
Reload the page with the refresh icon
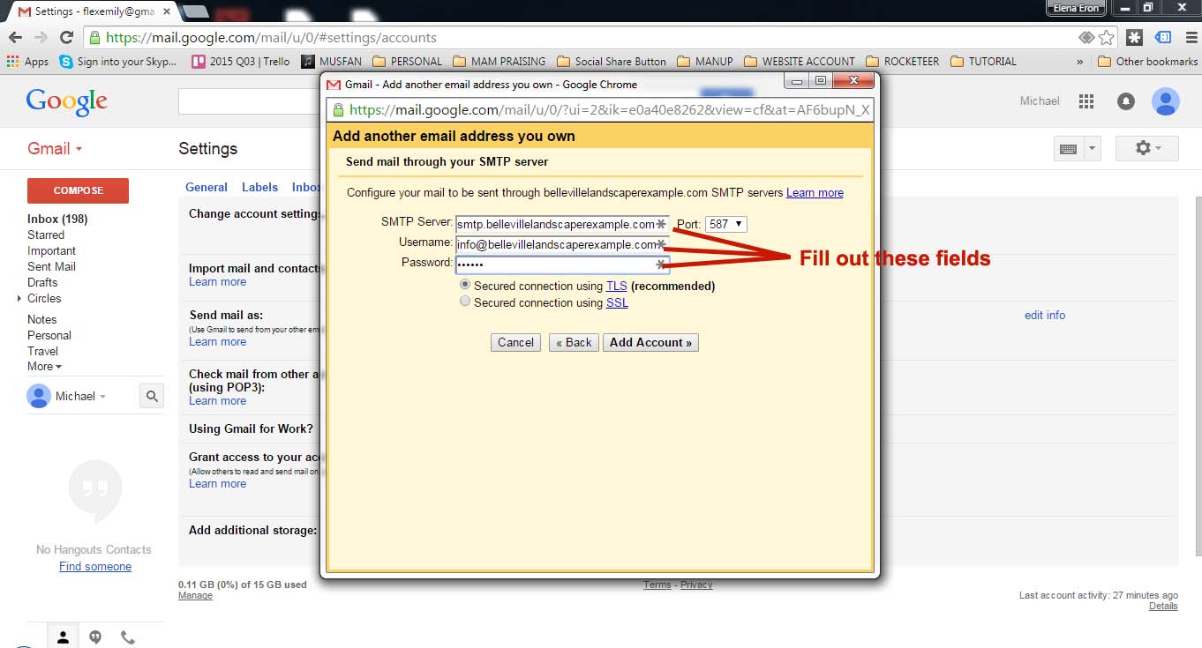[66, 38]
